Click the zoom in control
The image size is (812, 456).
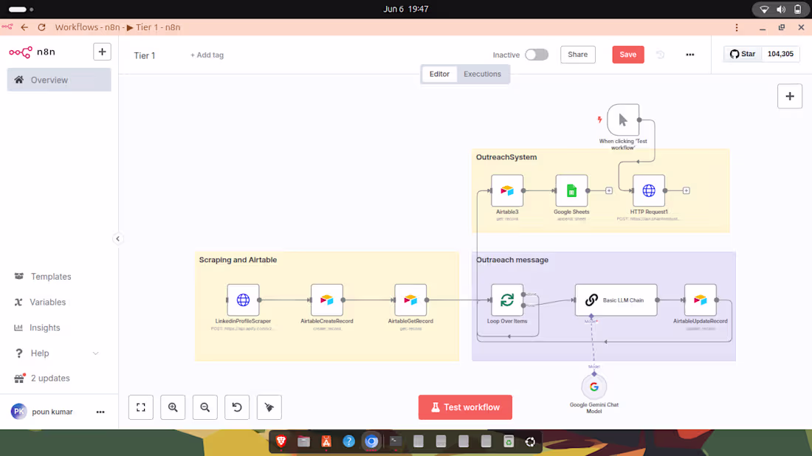pyautogui.click(x=173, y=407)
